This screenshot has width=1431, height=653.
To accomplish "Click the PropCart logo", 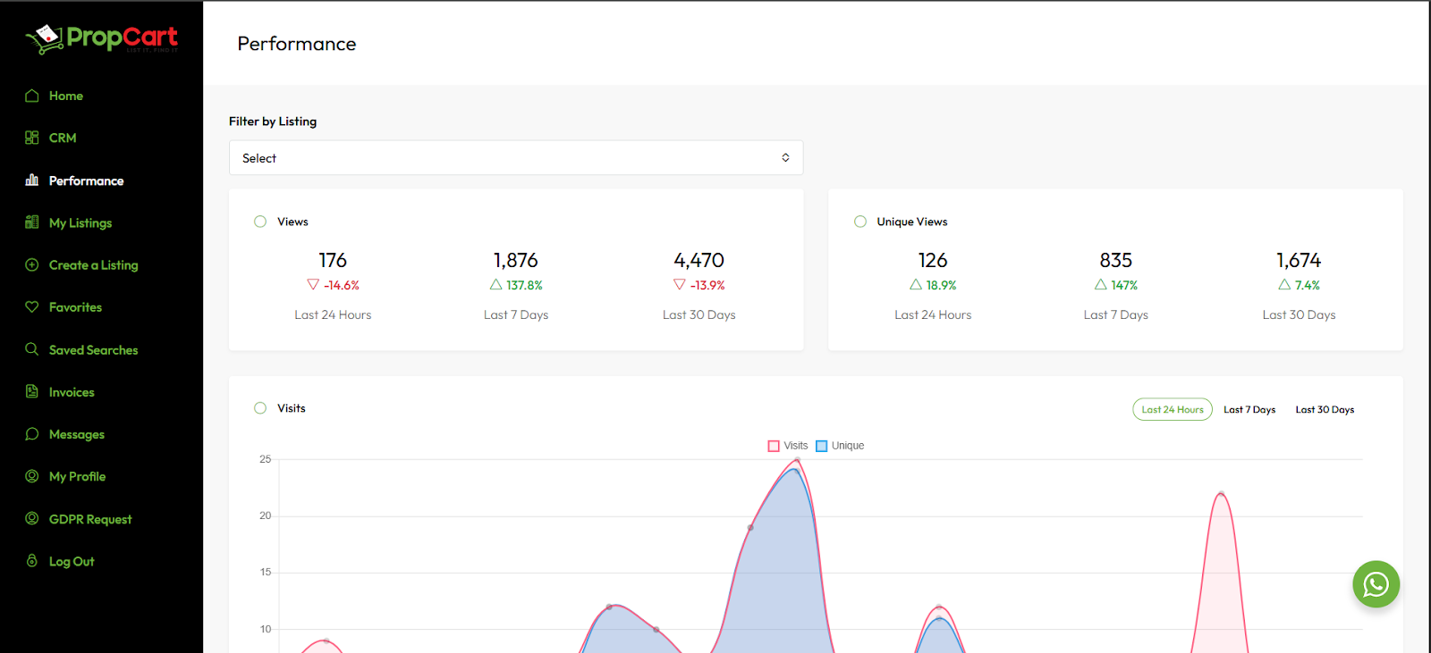I will pos(101,38).
